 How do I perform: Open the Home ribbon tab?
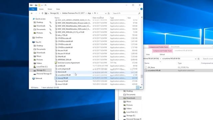41,9
